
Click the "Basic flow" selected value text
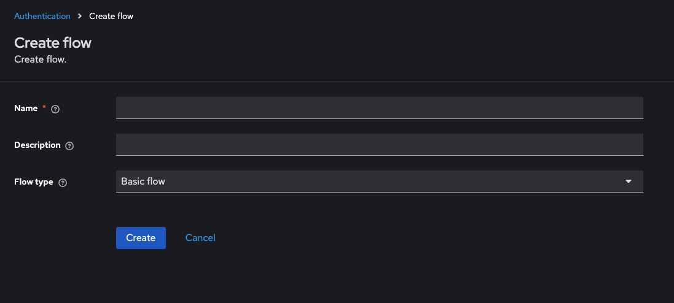[x=143, y=182]
